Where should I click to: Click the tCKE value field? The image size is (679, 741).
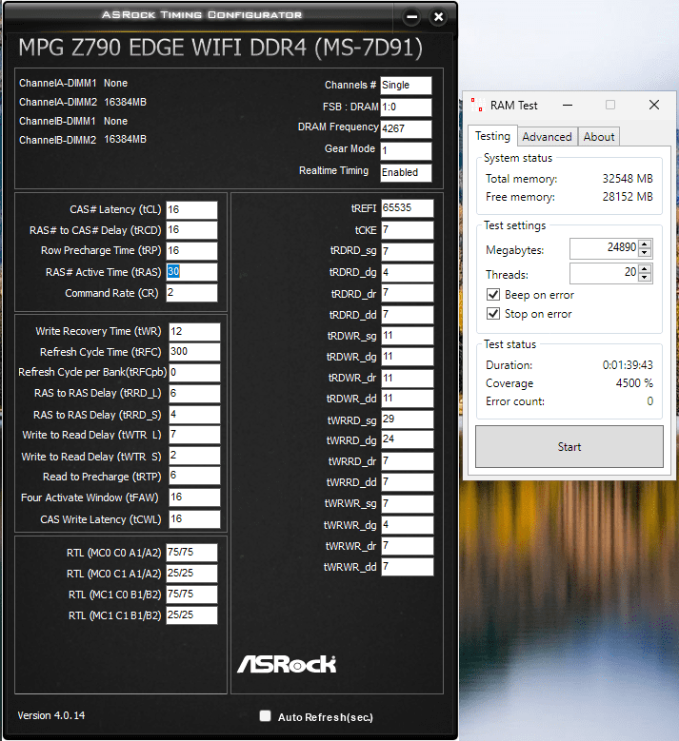tap(407, 229)
